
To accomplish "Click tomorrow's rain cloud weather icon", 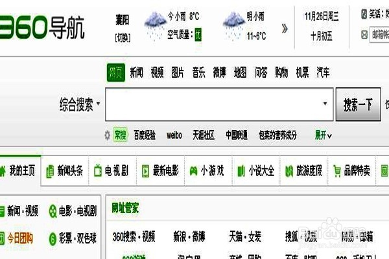I will click(233, 26).
